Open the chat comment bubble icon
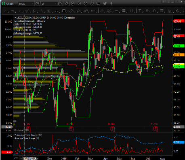The width and height of the screenshot is (185, 160). click(x=99, y=4)
